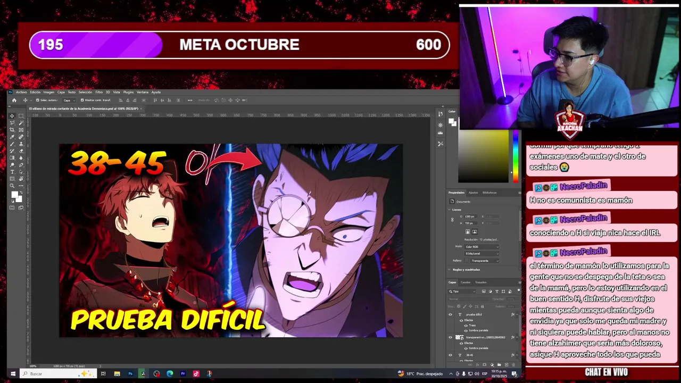Go to Photoshop Home screen
The width and height of the screenshot is (681, 383).
click(14, 100)
